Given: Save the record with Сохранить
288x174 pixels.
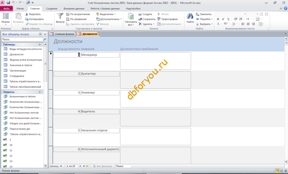Looking at the screenshot, I should click(x=147, y=19).
